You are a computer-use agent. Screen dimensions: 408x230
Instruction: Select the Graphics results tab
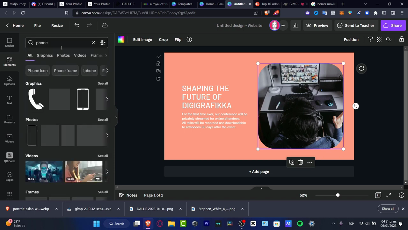click(45, 55)
